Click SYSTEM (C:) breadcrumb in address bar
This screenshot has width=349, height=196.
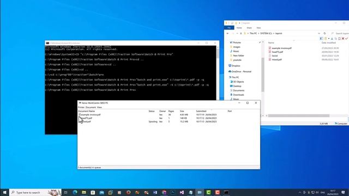click(266, 33)
